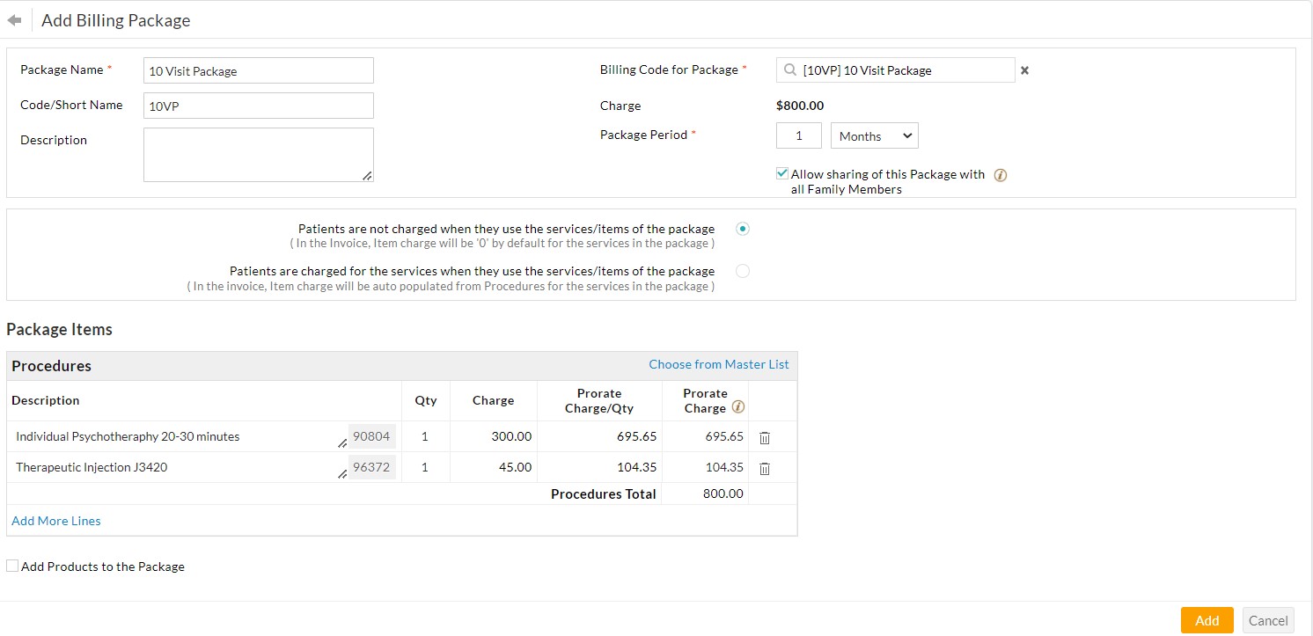1313x636 pixels.
Task: Delete the Individual Psychotherapy row via trash icon
Action: tap(764, 437)
